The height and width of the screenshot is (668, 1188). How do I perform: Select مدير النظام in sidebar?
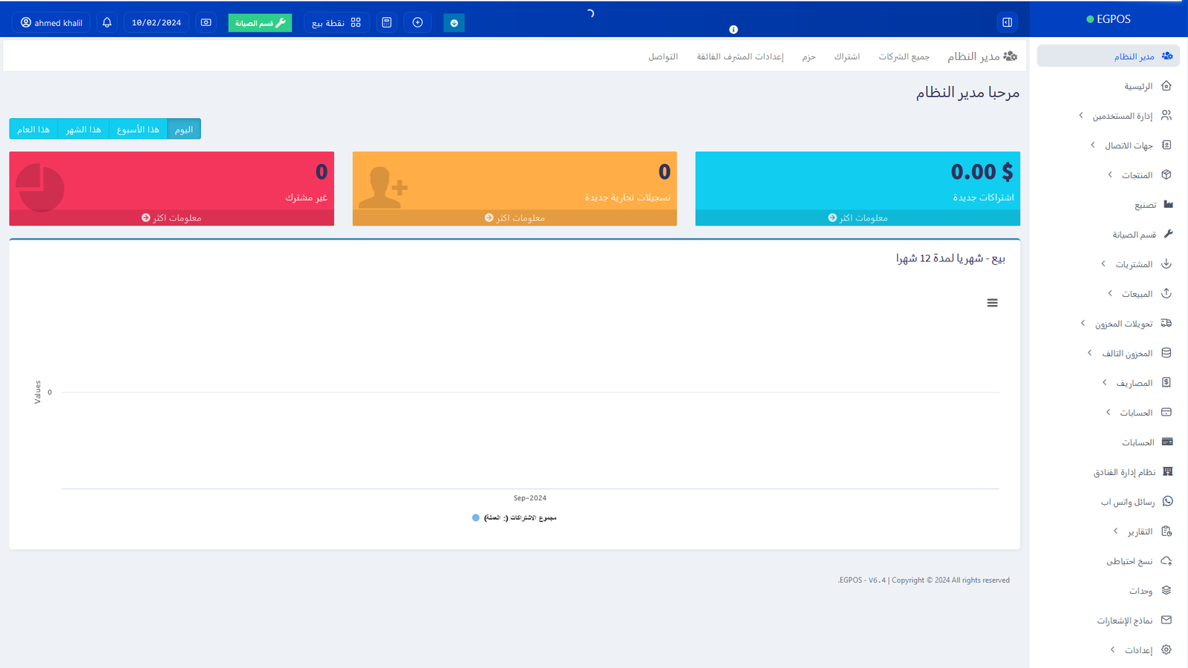[1108, 56]
